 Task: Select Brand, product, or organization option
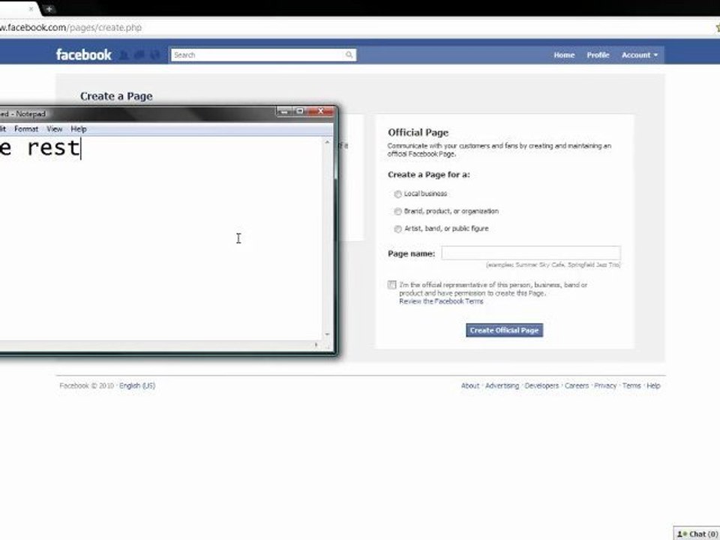click(397, 211)
